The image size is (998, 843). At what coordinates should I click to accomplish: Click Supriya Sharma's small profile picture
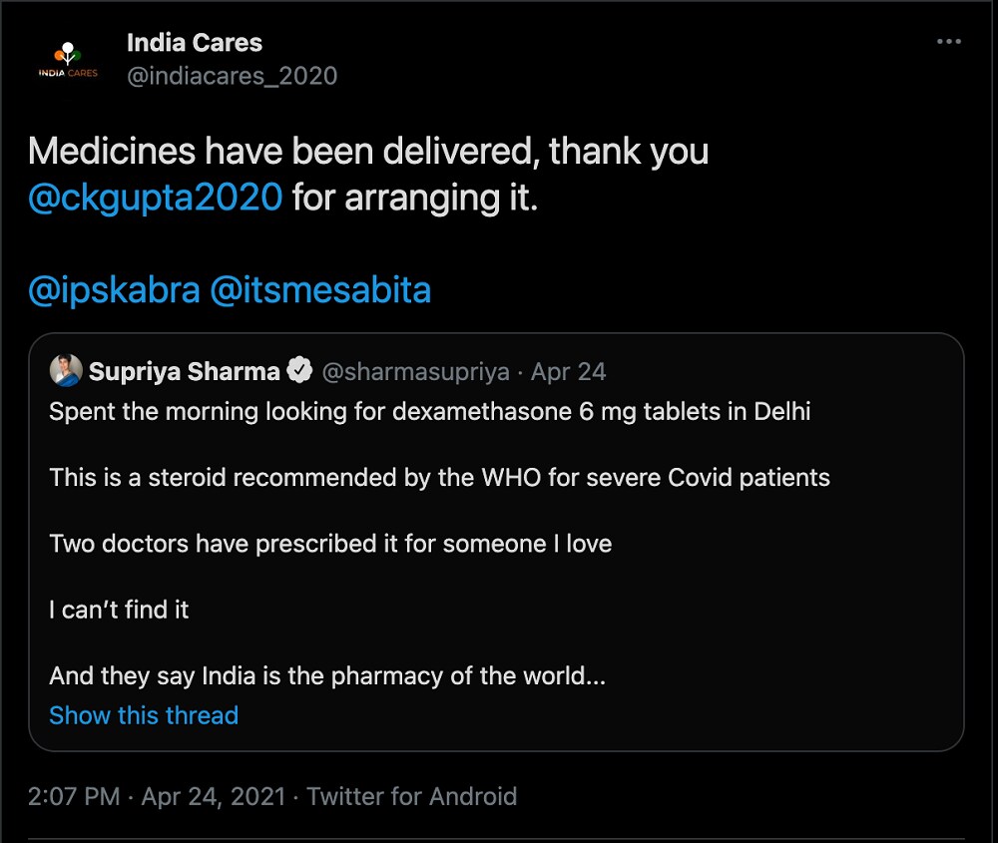tap(66, 371)
